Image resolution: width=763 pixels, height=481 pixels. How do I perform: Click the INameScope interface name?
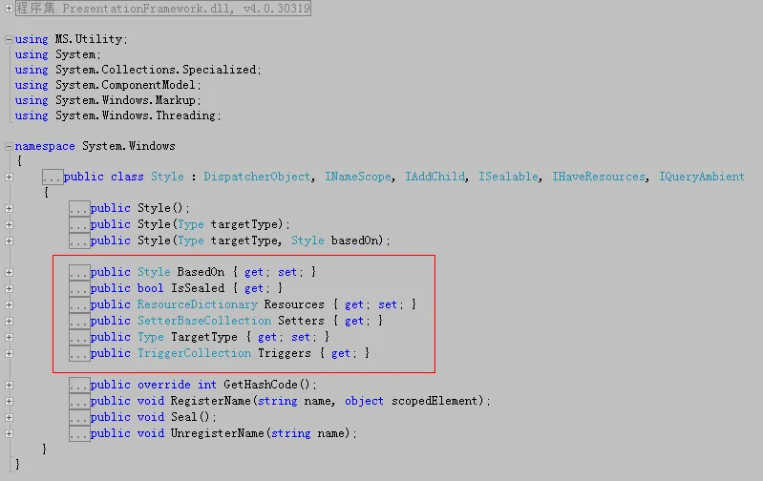point(358,177)
